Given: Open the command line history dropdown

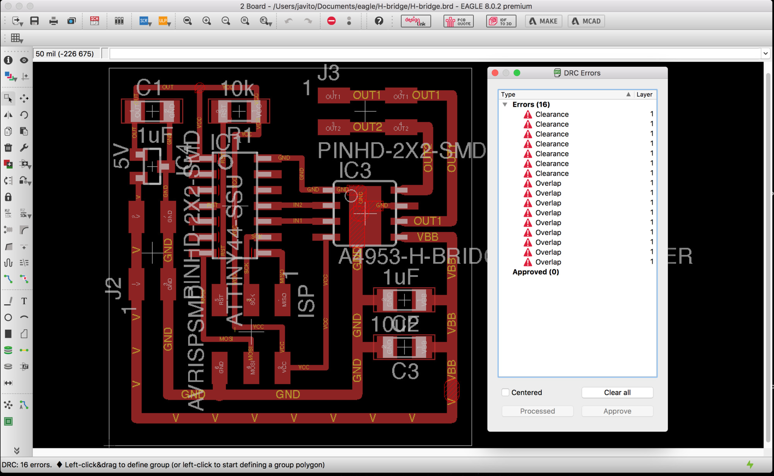Looking at the screenshot, I should click(765, 54).
